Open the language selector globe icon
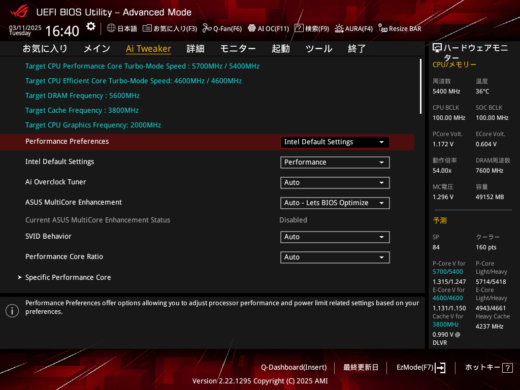 point(111,28)
